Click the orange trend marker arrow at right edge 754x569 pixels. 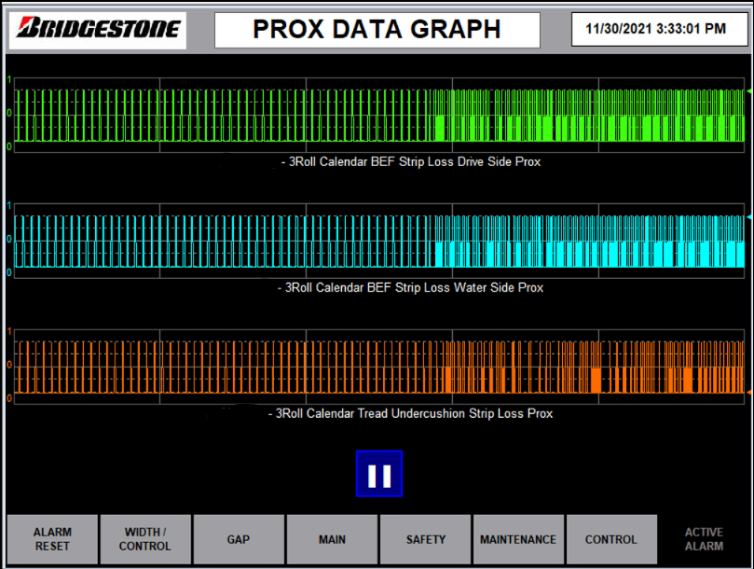click(748, 393)
